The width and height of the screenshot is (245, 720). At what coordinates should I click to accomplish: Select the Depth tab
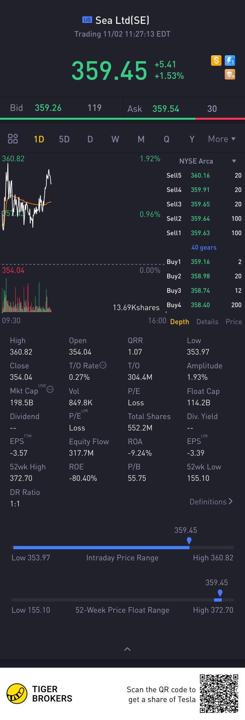pos(180,322)
